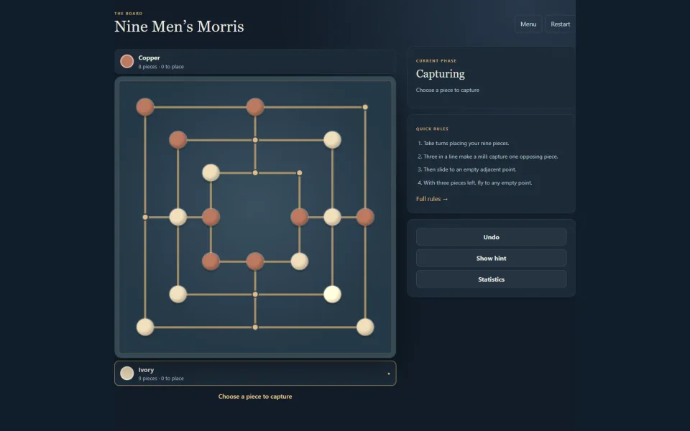Click empty point at inner ring top-right corner
Image resolution: width=690 pixels, height=431 pixels.
pos(300,173)
